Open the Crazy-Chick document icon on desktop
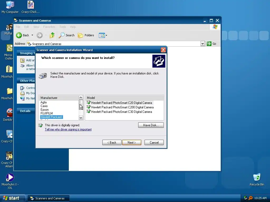Viewport: 270px width, 202px height. [x=31, y=7]
